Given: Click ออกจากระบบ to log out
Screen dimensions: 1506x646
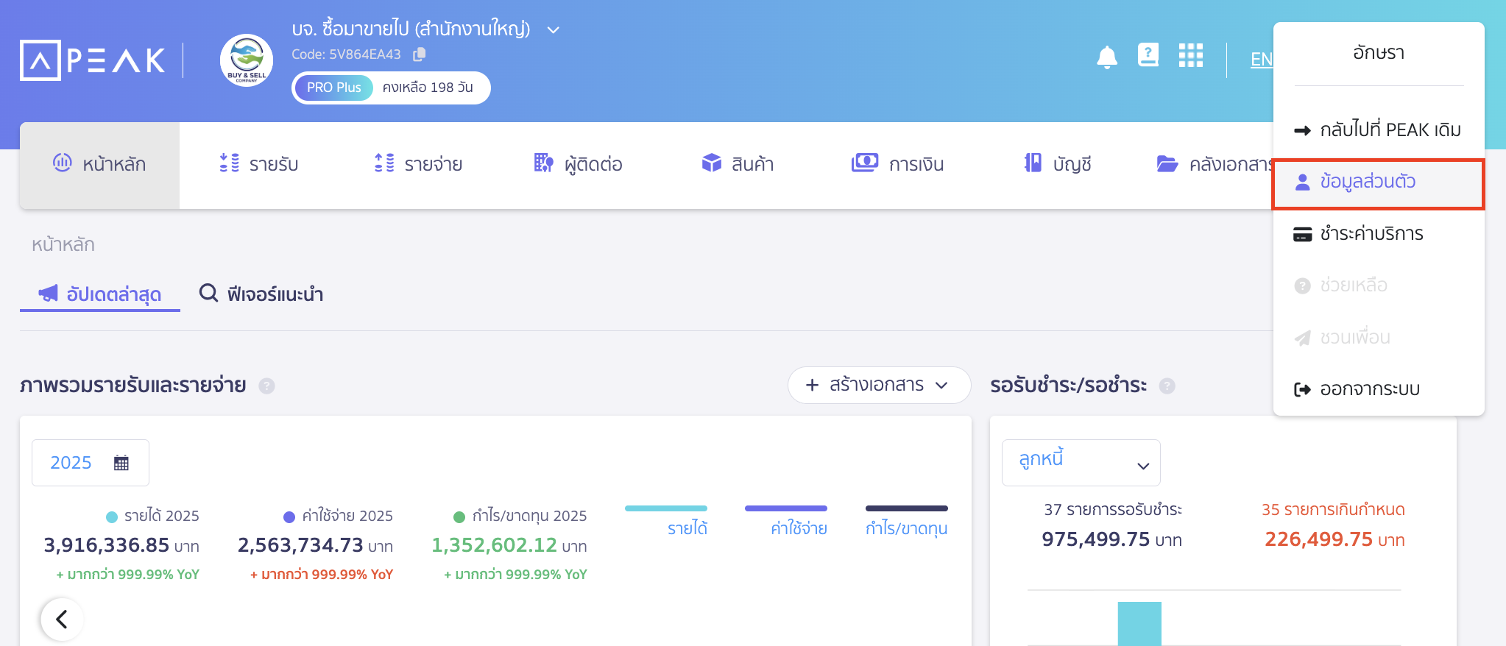Looking at the screenshot, I should pyautogui.click(x=1368, y=389).
